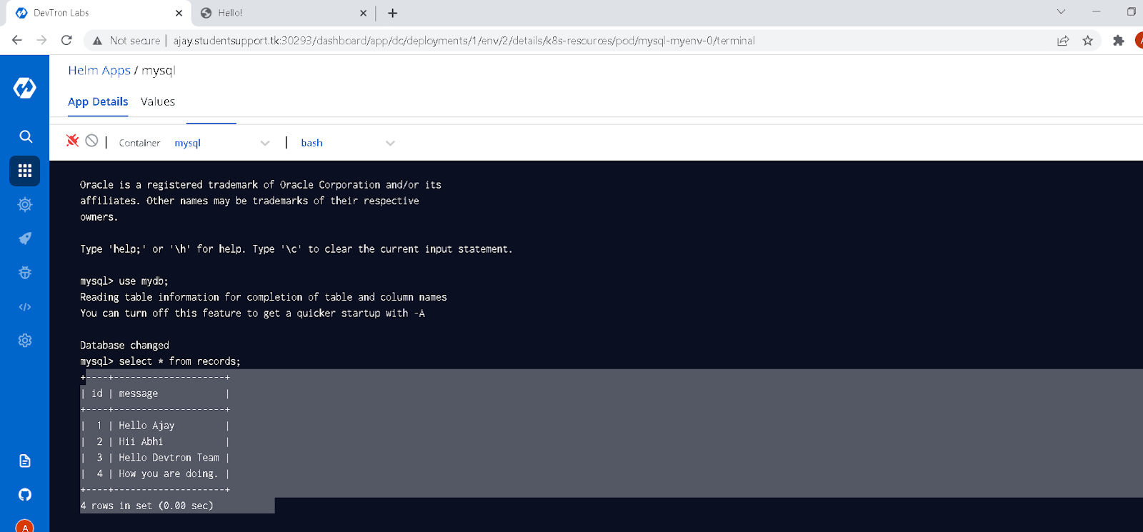
Task: Click the 'Hello Devtron Team' row
Action: tap(155, 458)
